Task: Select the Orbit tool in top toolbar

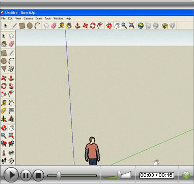Action: point(109,26)
